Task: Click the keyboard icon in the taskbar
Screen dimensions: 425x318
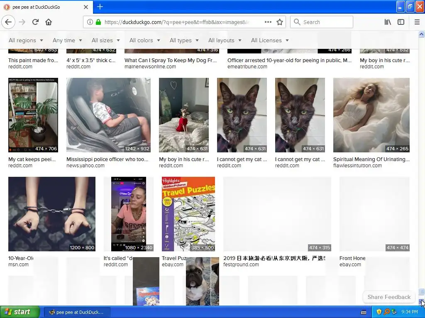Action: (364, 312)
